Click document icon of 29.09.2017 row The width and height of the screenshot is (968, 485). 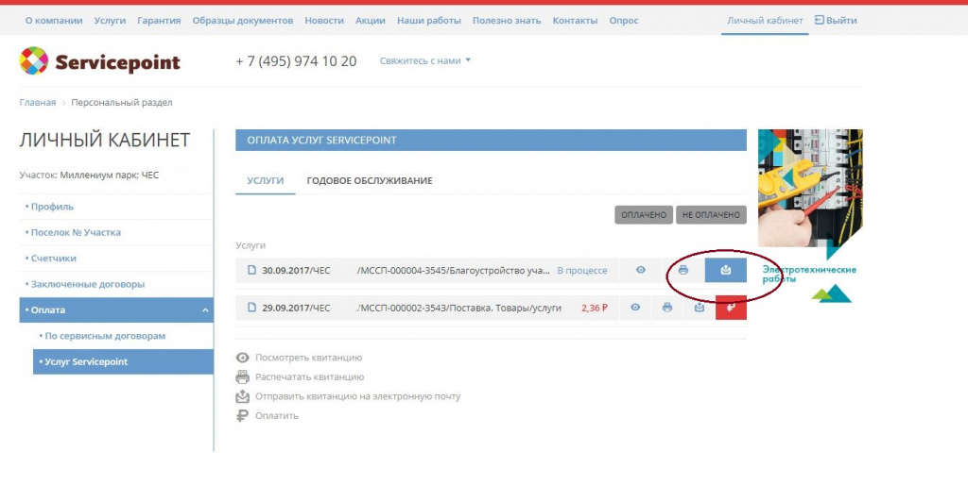(251, 307)
